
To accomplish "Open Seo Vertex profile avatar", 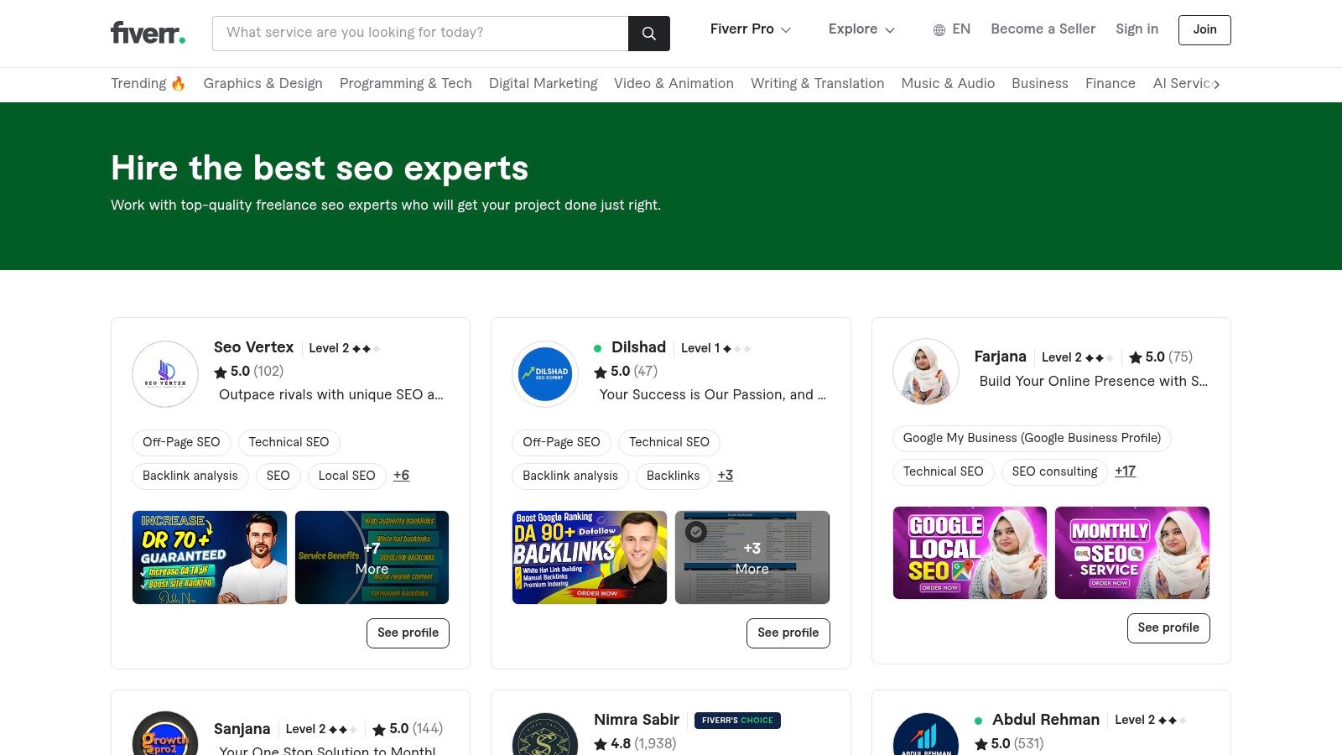I will pyautogui.click(x=165, y=374).
